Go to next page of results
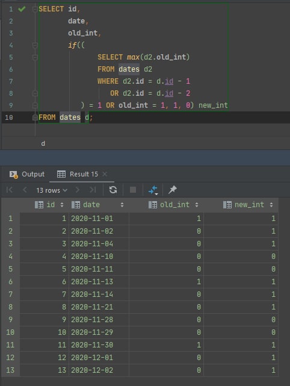Screen dimensions: 290x386 77,190
